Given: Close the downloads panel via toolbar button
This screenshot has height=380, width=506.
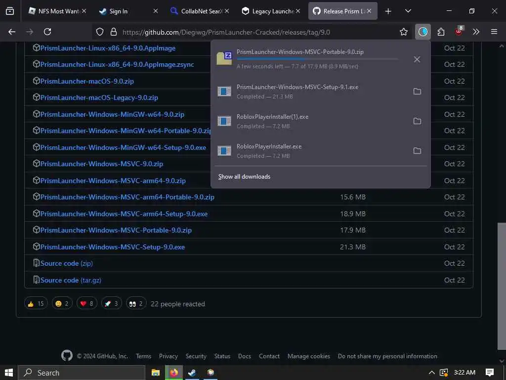Looking at the screenshot, I should pyautogui.click(x=423, y=32).
